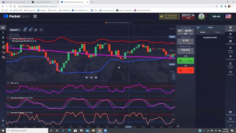Open the chart type settings icon
This screenshot has height=133, width=236.
pos(25,30)
